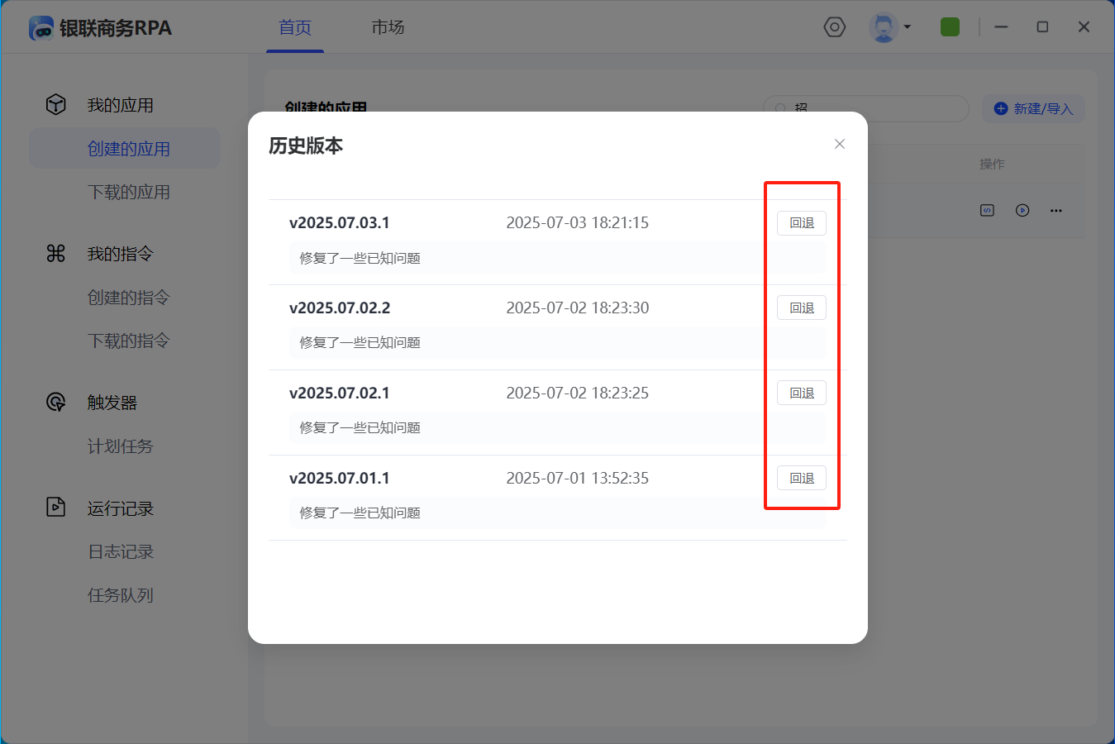This screenshot has height=744, width=1115.
Task: Open 日志记录 in the sidebar
Action: [x=121, y=551]
